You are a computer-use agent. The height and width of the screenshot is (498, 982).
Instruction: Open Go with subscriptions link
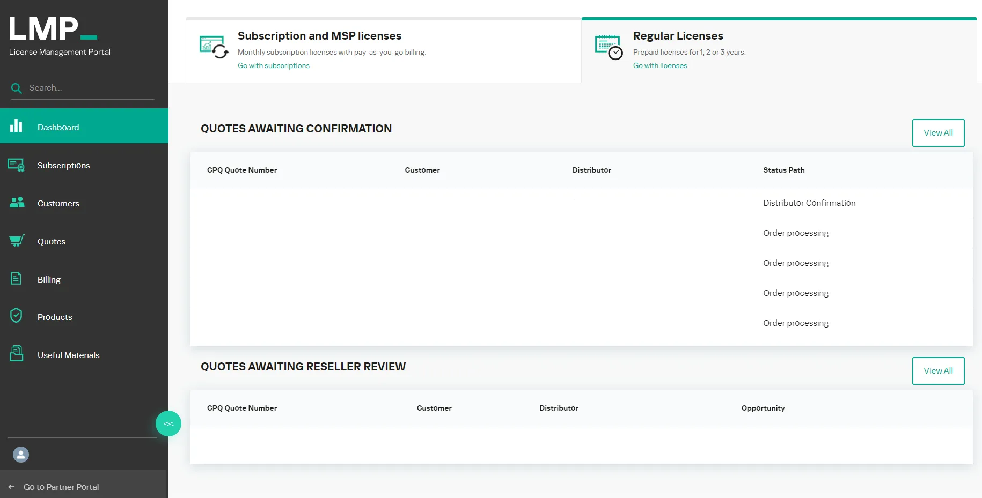click(273, 65)
